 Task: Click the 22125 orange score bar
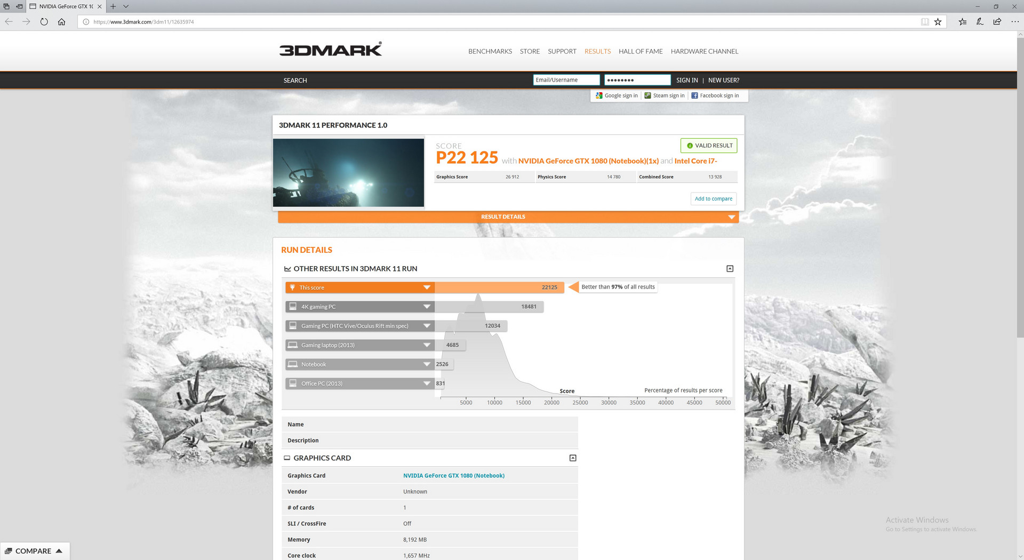pyautogui.click(x=499, y=287)
